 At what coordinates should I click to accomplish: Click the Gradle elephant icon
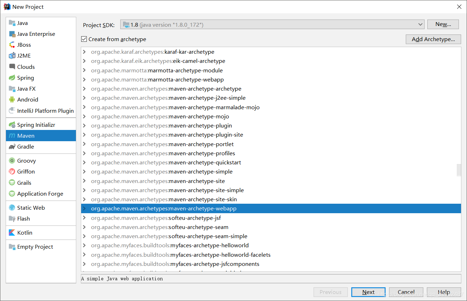[12, 146]
